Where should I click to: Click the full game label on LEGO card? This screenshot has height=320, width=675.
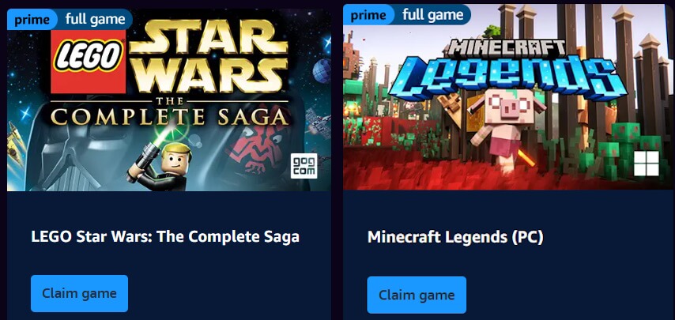click(x=96, y=19)
